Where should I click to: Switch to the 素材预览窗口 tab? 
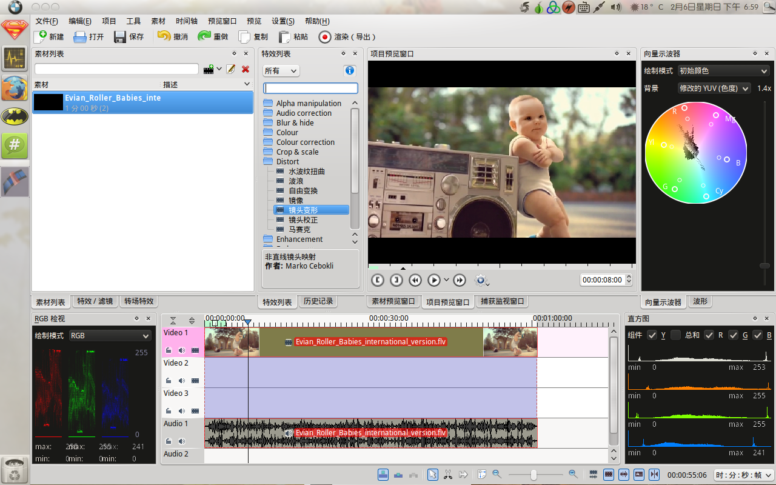coord(393,301)
